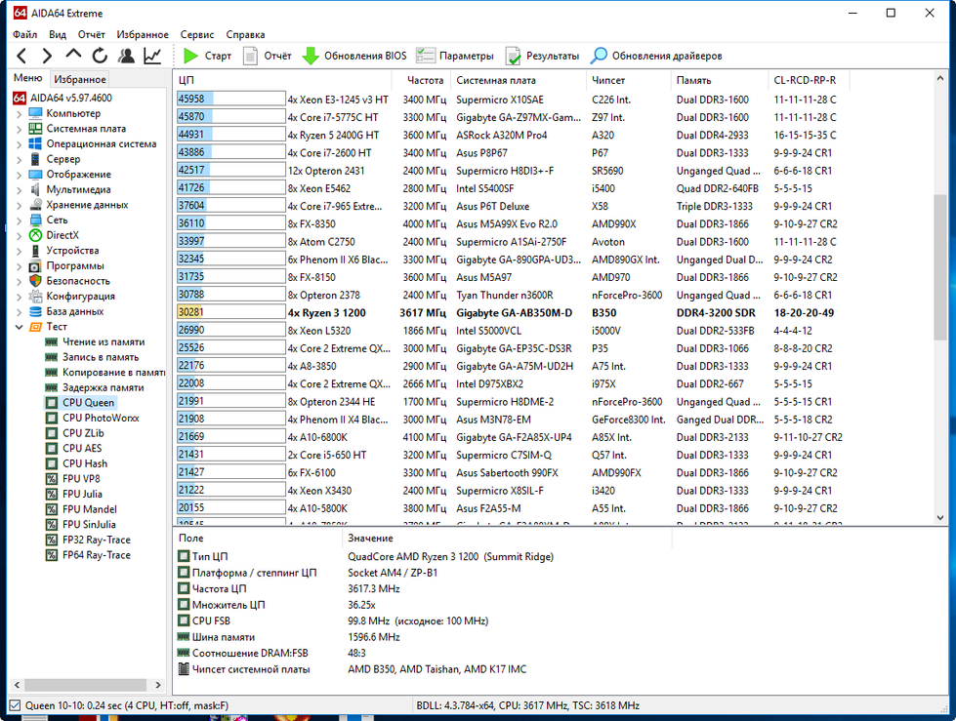Screen dimensions: 956x721
Task: Toggle the checkbox in the status bar
Action: click(x=14, y=705)
